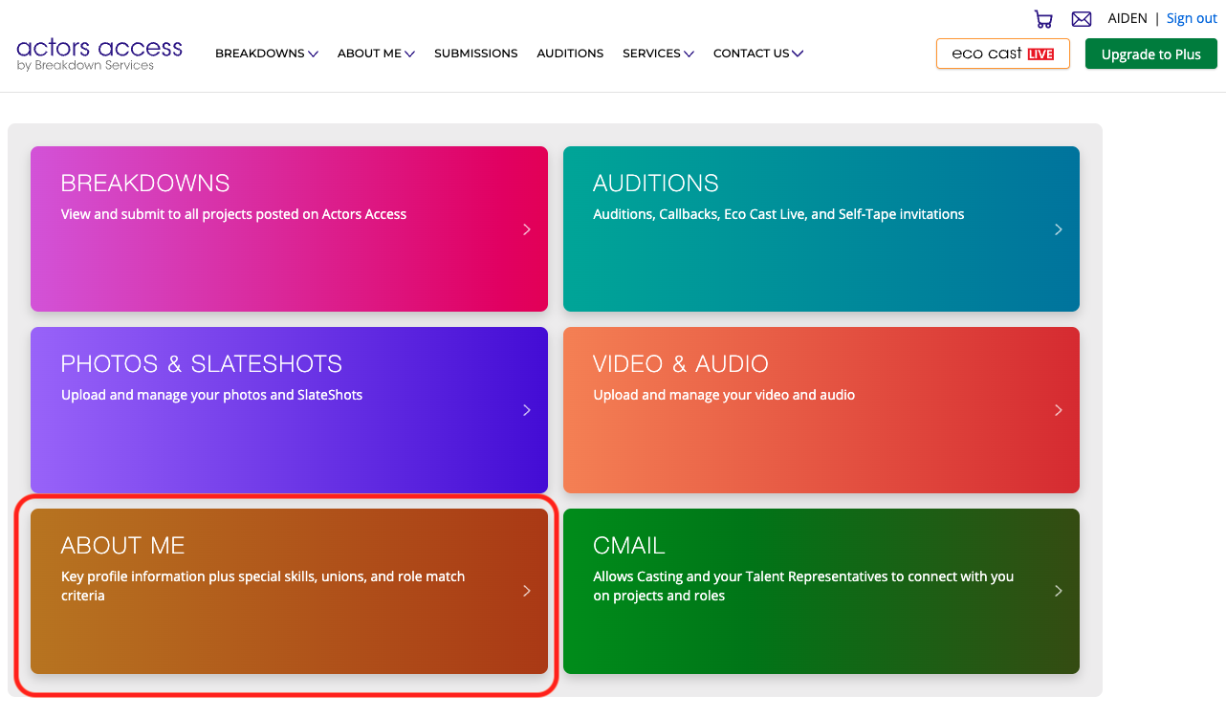Expand the About Me dropdown menu
The image size is (1226, 717).
(x=376, y=54)
